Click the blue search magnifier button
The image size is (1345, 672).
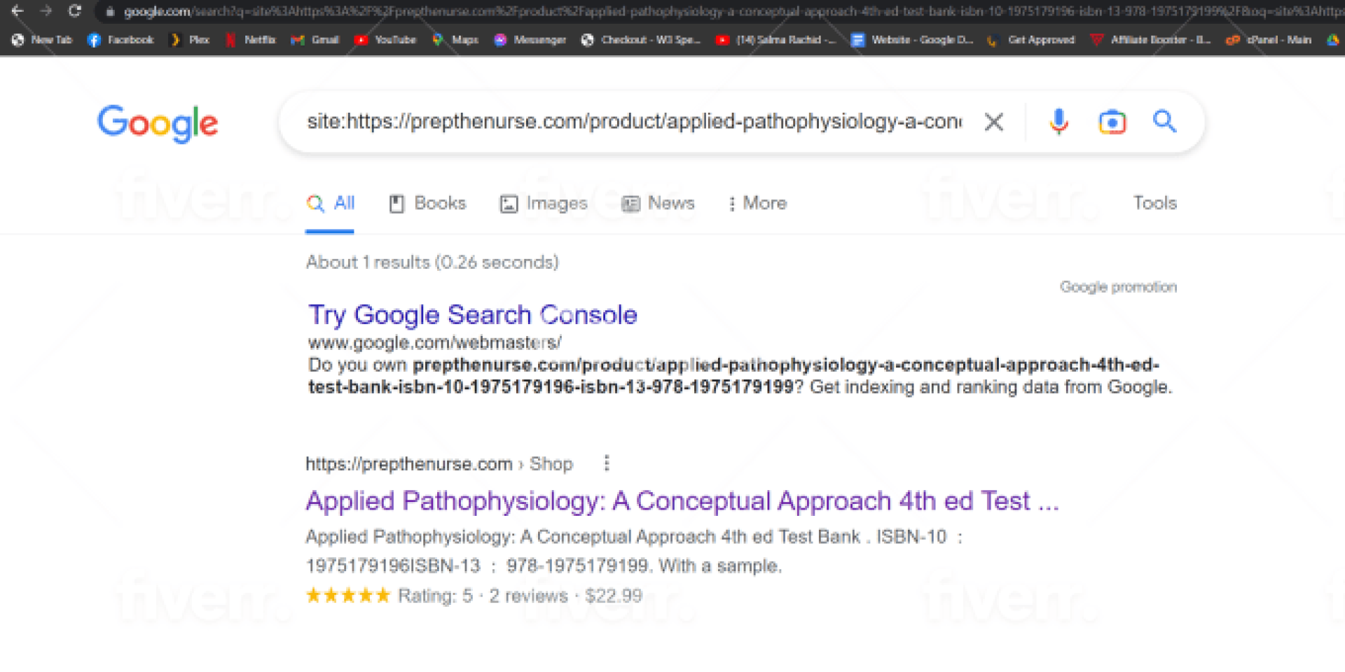(x=1164, y=121)
